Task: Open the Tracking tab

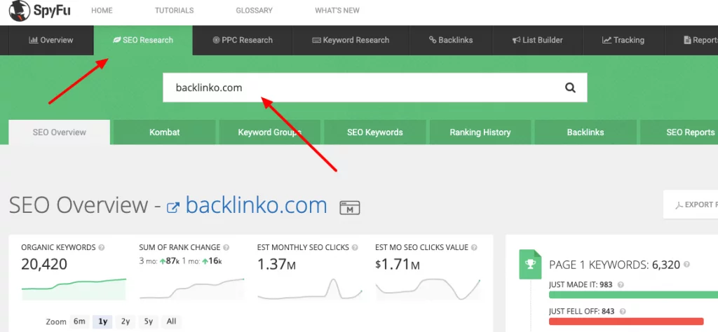Action: [x=623, y=40]
